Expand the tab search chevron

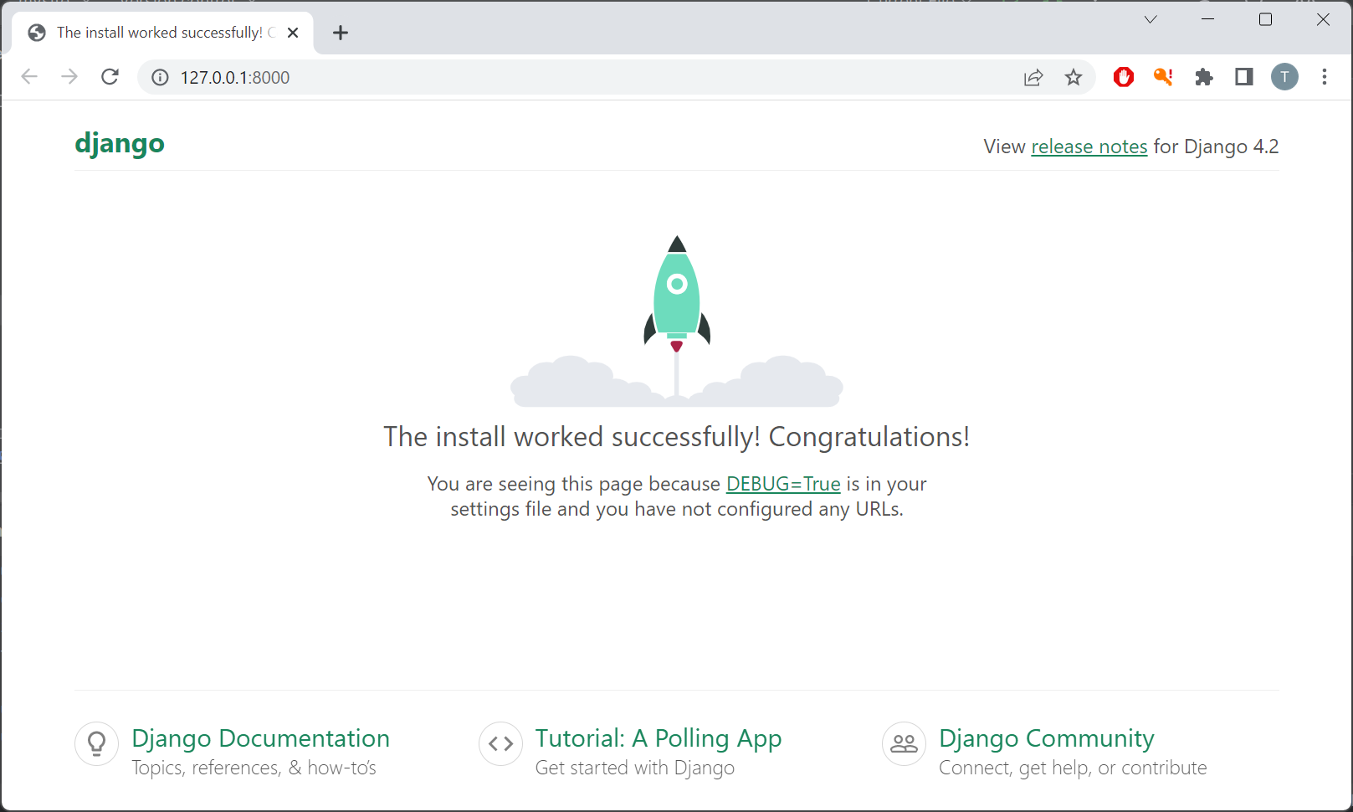pos(1151,19)
